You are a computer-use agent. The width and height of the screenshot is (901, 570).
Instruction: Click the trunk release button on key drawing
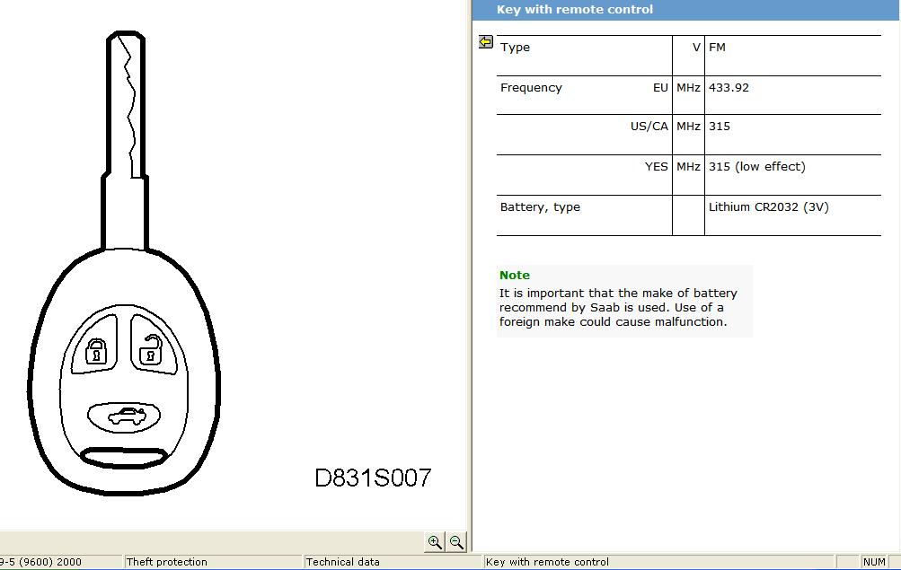(123, 417)
